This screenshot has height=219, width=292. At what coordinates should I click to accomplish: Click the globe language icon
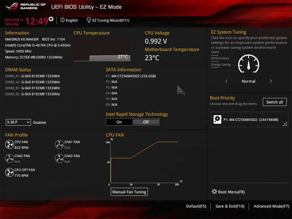point(62,20)
